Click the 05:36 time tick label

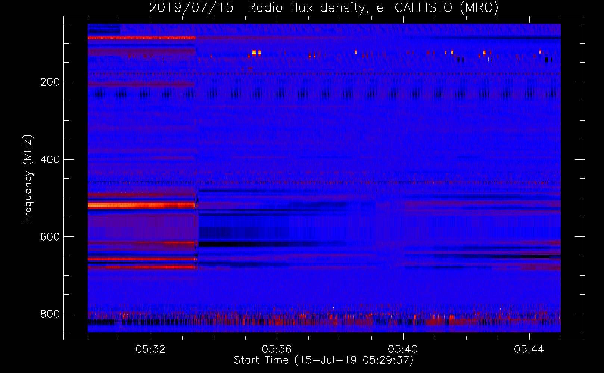277,350
